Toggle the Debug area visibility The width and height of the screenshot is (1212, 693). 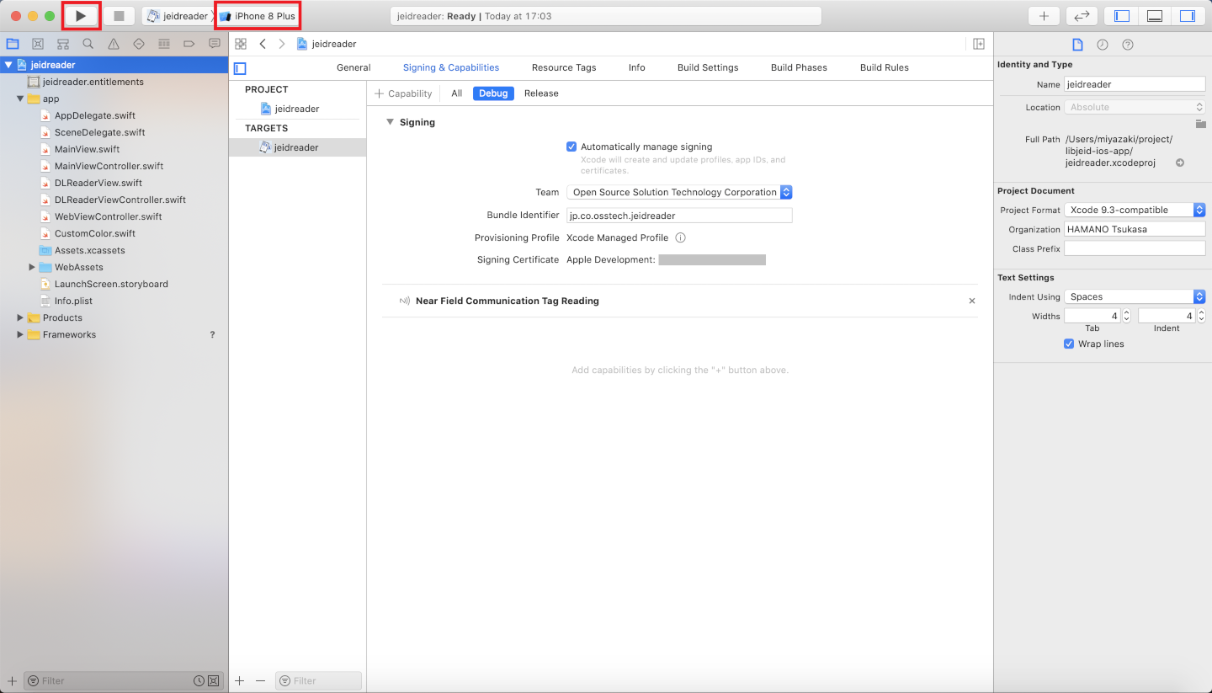click(1155, 16)
